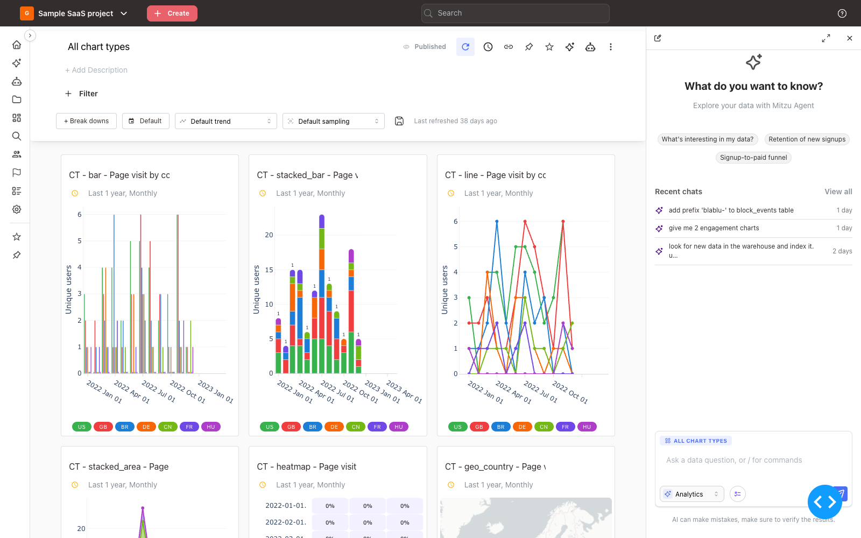This screenshot has width=861, height=538.
Task: Open the Default trend dropdown
Action: tap(226, 121)
